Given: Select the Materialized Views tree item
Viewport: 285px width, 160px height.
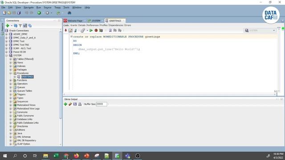Looking at the screenshot, I should [x=26, y=105].
